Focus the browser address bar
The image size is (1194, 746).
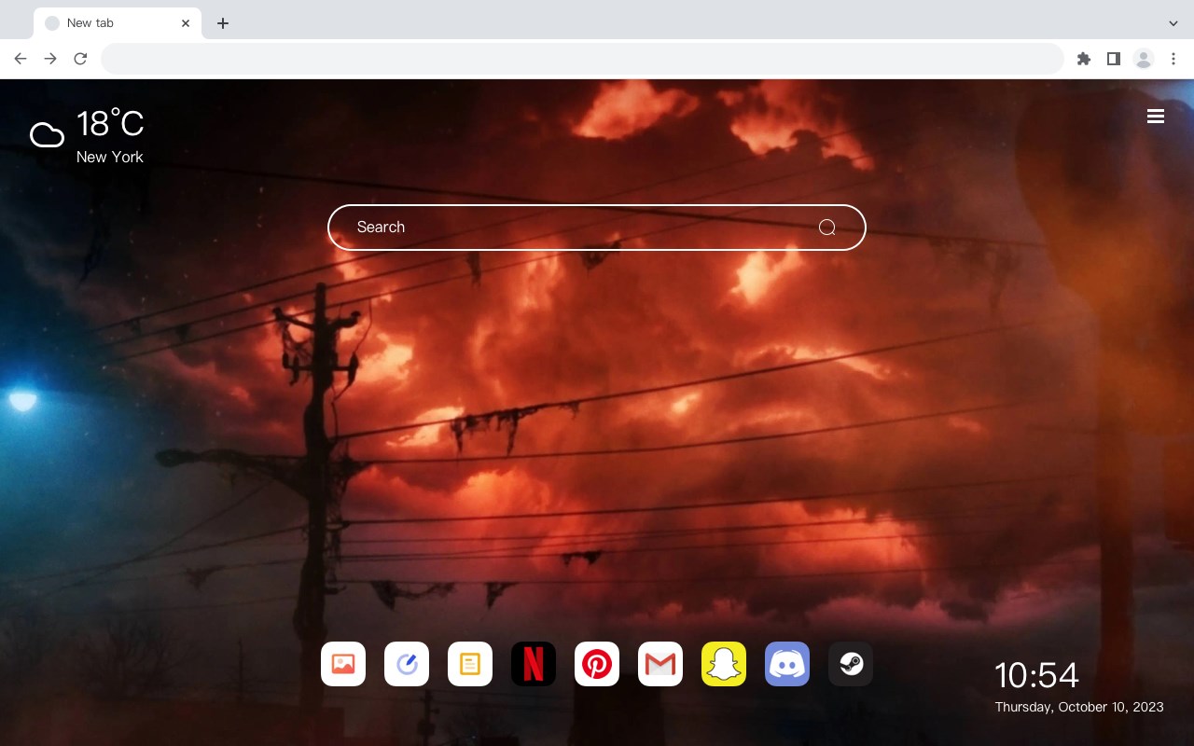(x=582, y=59)
